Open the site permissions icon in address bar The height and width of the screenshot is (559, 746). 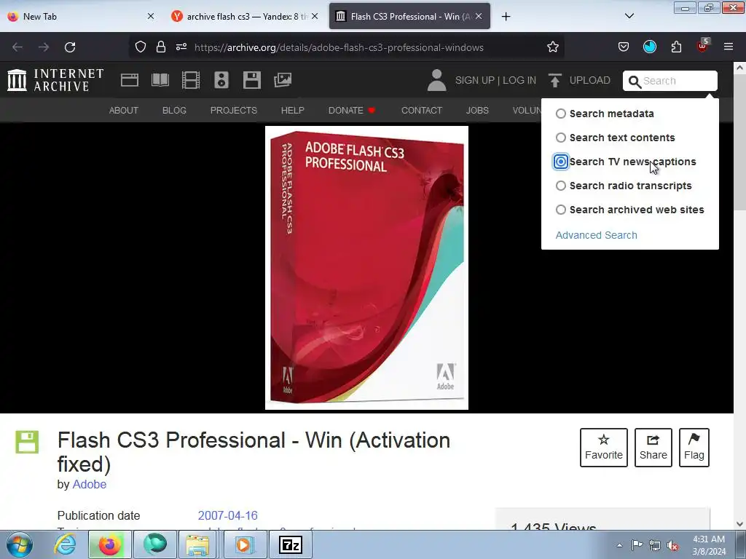click(x=181, y=47)
